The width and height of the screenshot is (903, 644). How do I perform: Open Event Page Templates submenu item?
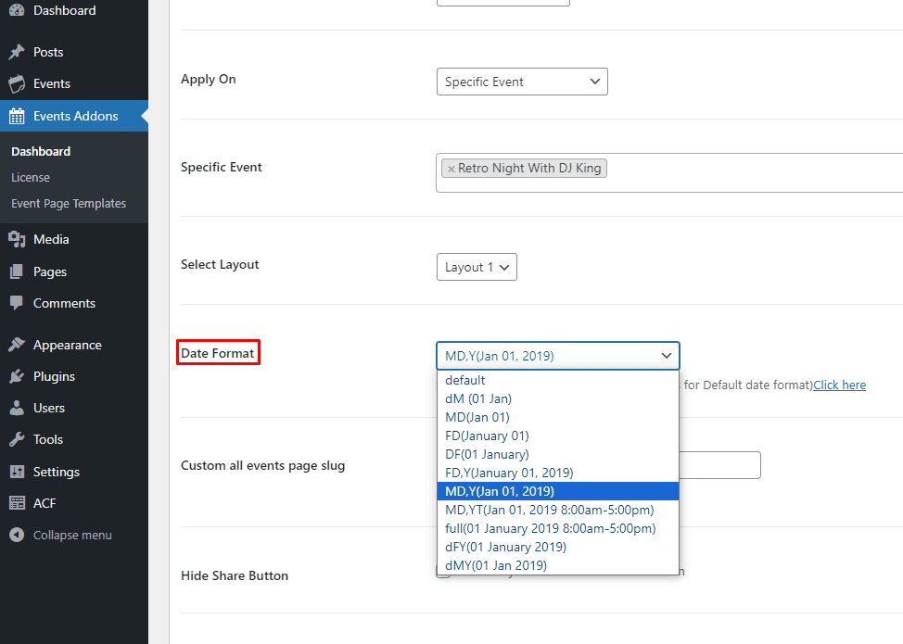point(69,204)
